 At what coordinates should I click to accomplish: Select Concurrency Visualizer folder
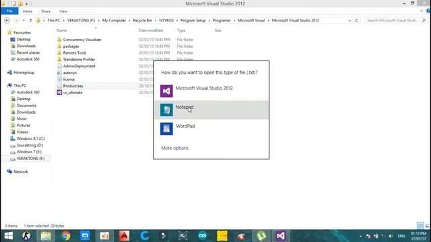click(82, 40)
